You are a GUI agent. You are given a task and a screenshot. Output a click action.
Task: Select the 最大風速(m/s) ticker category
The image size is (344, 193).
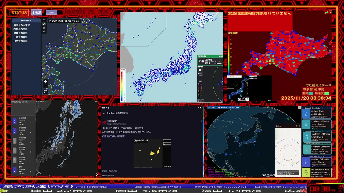tap(38, 186)
